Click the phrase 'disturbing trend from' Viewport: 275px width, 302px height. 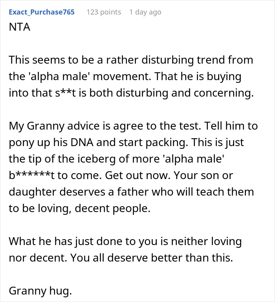click(197, 60)
